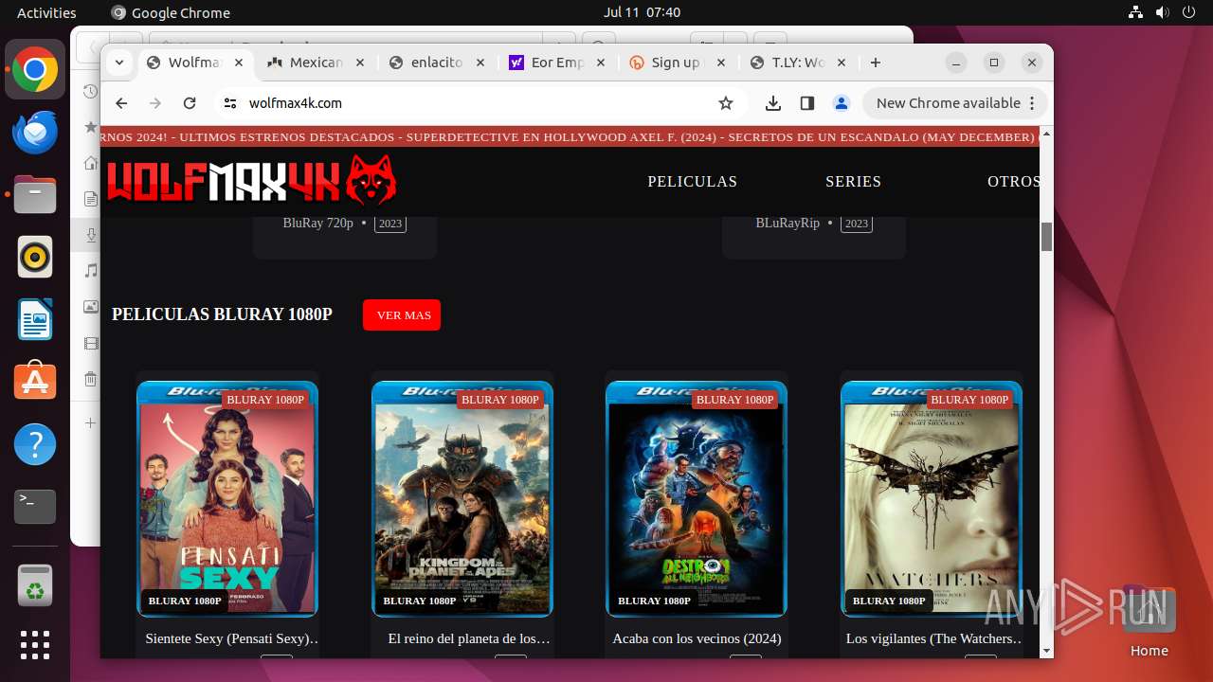Open the PELICULAS menu
This screenshot has height=682, width=1213.
(692, 182)
